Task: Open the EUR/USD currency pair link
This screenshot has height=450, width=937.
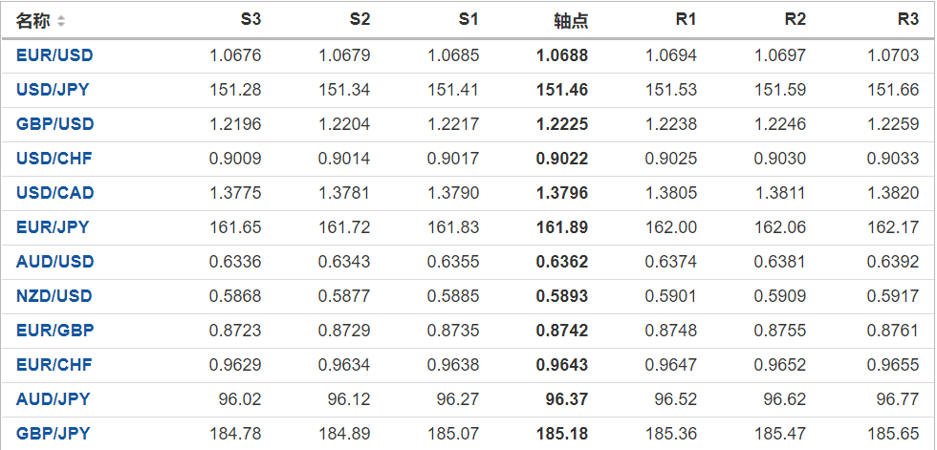Action: [x=54, y=55]
